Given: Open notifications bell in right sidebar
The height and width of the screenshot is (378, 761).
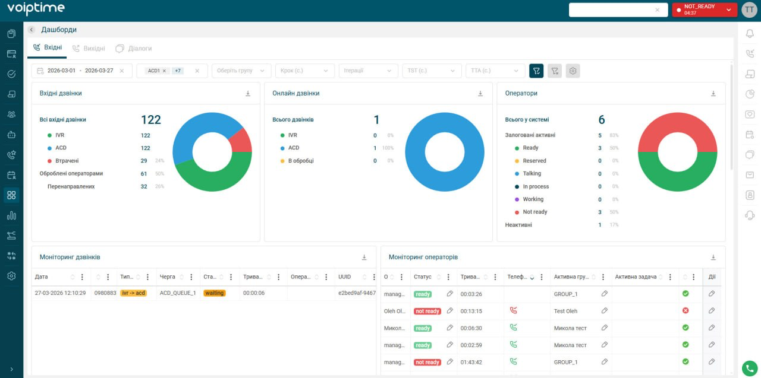Looking at the screenshot, I should click(750, 34).
